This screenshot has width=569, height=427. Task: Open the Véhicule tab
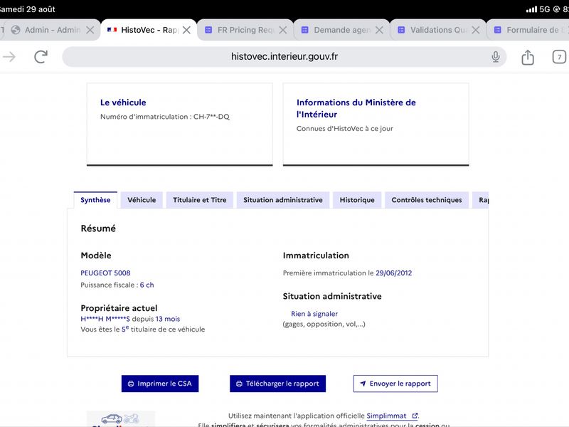(x=142, y=200)
